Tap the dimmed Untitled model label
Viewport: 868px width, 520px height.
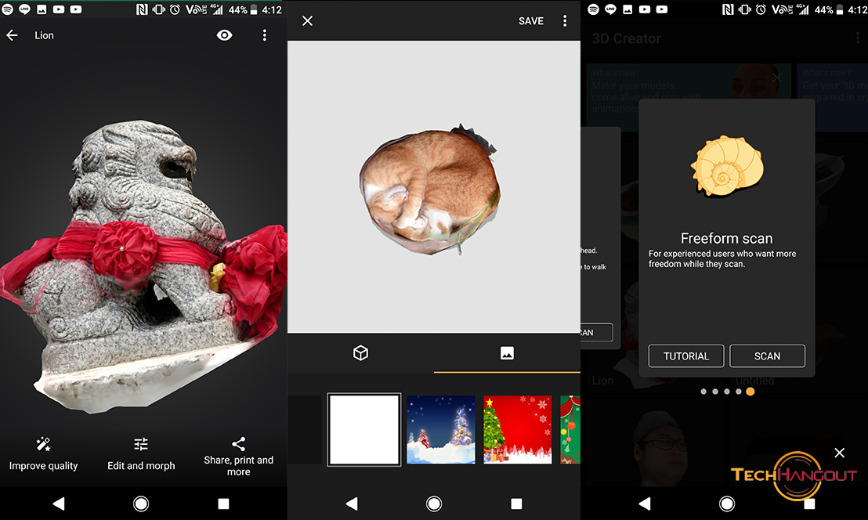click(x=754, y=381)
